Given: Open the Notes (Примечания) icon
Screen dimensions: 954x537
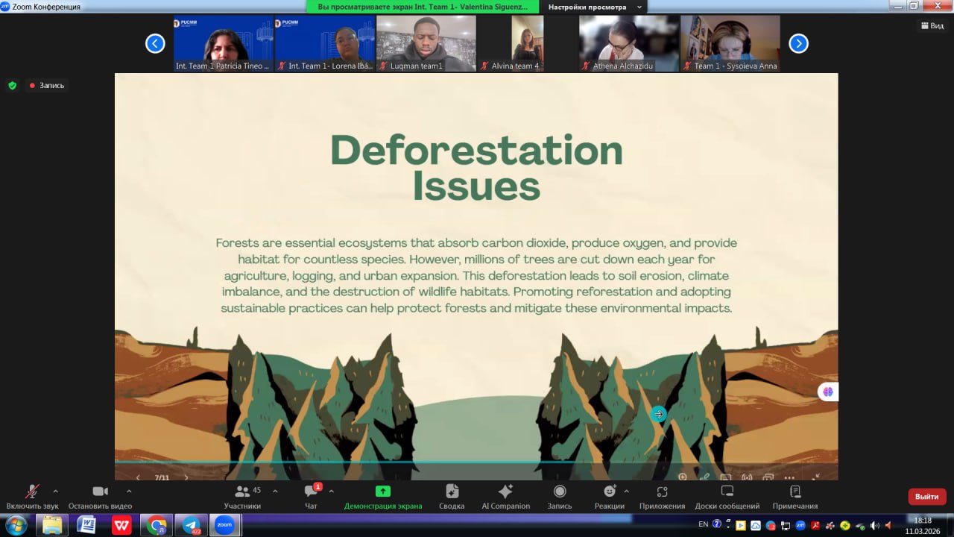Looking at the screenshot, I should [x=795, y=492].
